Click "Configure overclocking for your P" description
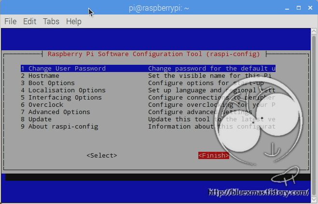Viewport: 318px width, 204px height. 212,105
